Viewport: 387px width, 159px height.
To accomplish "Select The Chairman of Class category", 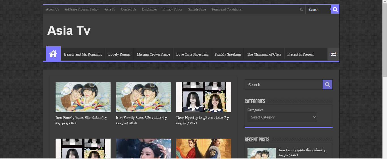I will [x=264, y=54].
